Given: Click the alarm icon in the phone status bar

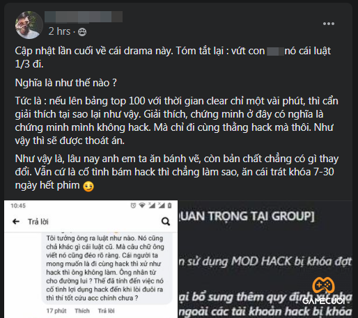Looking at the screenshot, I should pos(133,205).
